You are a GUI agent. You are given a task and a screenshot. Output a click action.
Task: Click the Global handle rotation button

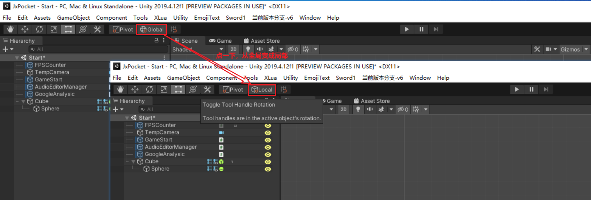pyautogui.click(x=151, y=29)
